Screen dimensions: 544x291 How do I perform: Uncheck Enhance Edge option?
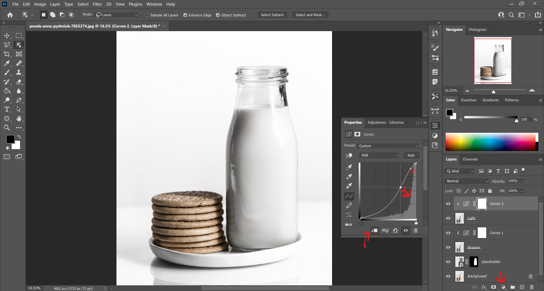pyautogui.click(x=185, y=15)
